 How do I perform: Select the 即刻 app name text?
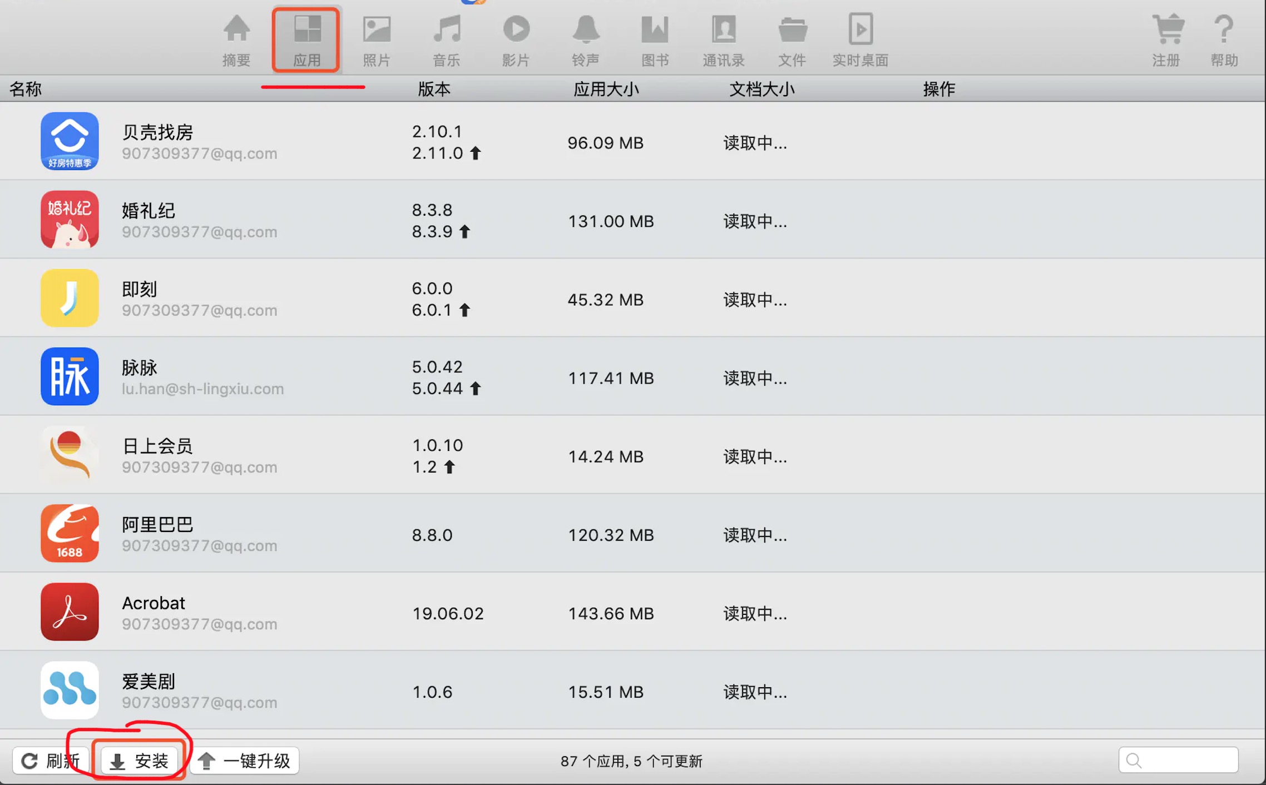(x=140, y=289)
